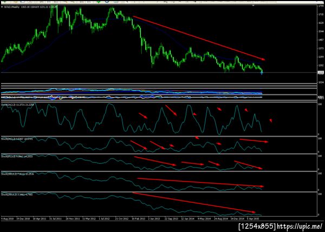
Task: Click the 2 Jun 2013 date label
Action: point(154,219)
